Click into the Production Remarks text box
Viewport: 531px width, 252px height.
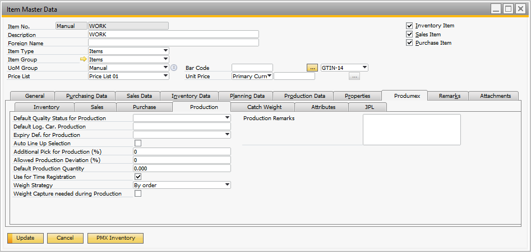coord(412,130)
